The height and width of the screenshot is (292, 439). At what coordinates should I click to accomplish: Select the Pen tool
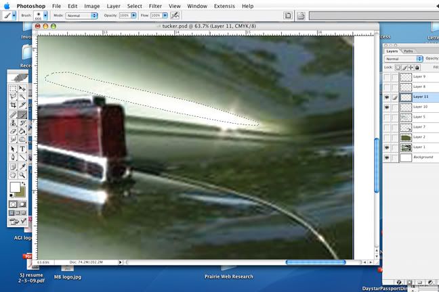tap(13, 157)
